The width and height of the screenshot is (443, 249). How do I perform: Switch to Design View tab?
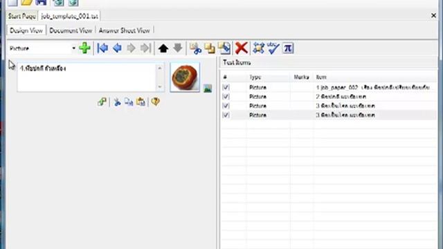pos(26,30)
